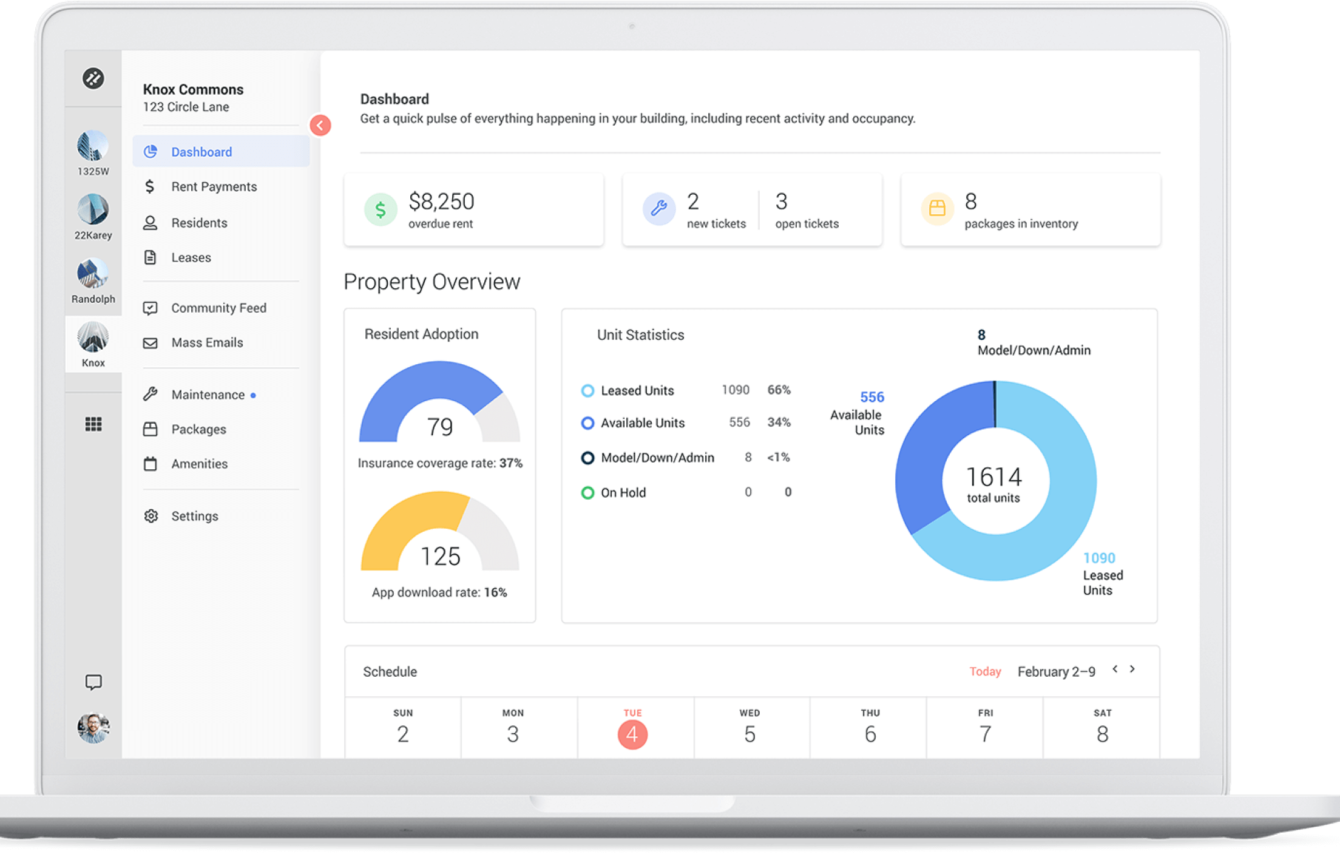This screenshot has height=854, width=1340.
Task: Select the Leased Units legend indicator
Action: 587,390
